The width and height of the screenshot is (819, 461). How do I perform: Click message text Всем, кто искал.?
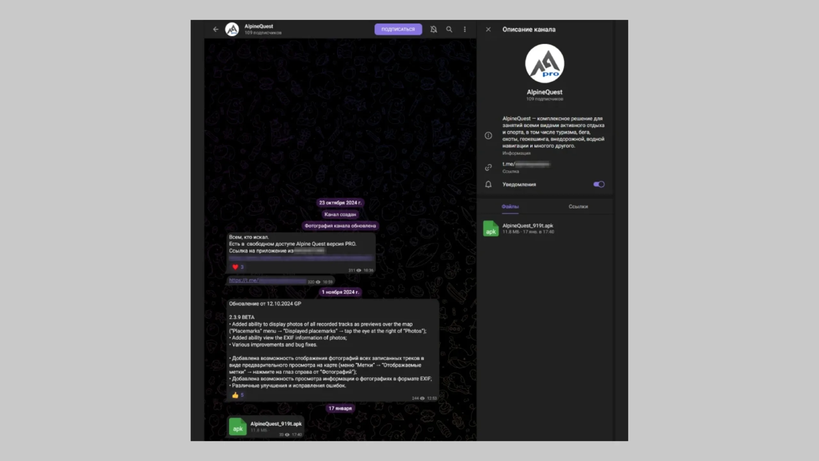(x=249, y=237)
